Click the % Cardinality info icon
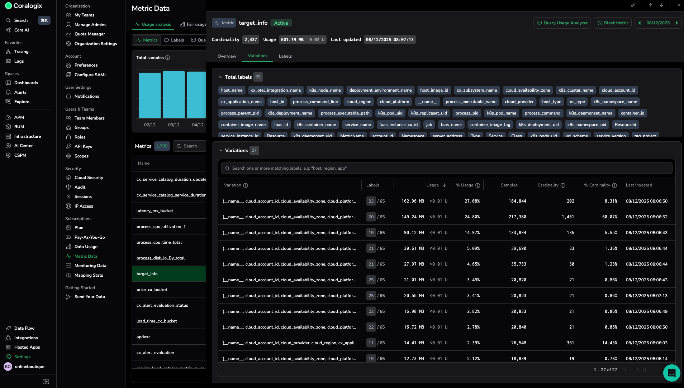 pyautogui.click(x=614, y=185)
